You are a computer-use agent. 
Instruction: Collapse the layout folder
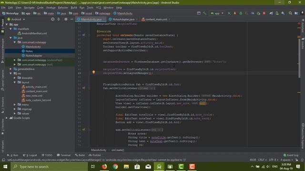15,82
